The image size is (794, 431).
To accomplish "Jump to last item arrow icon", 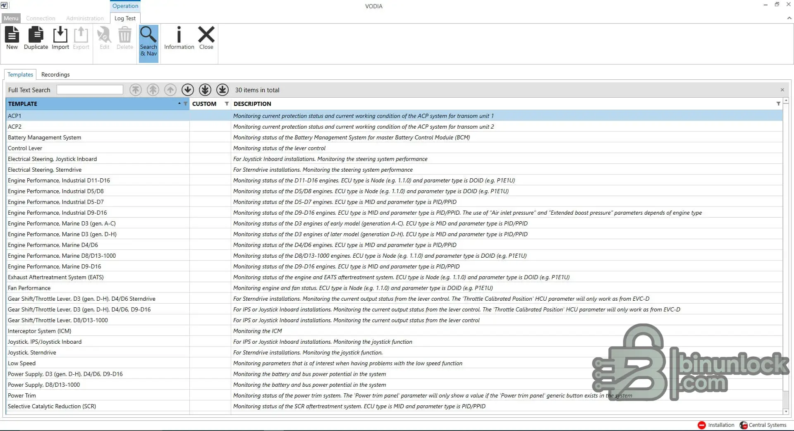I will [x=222, y=90].
